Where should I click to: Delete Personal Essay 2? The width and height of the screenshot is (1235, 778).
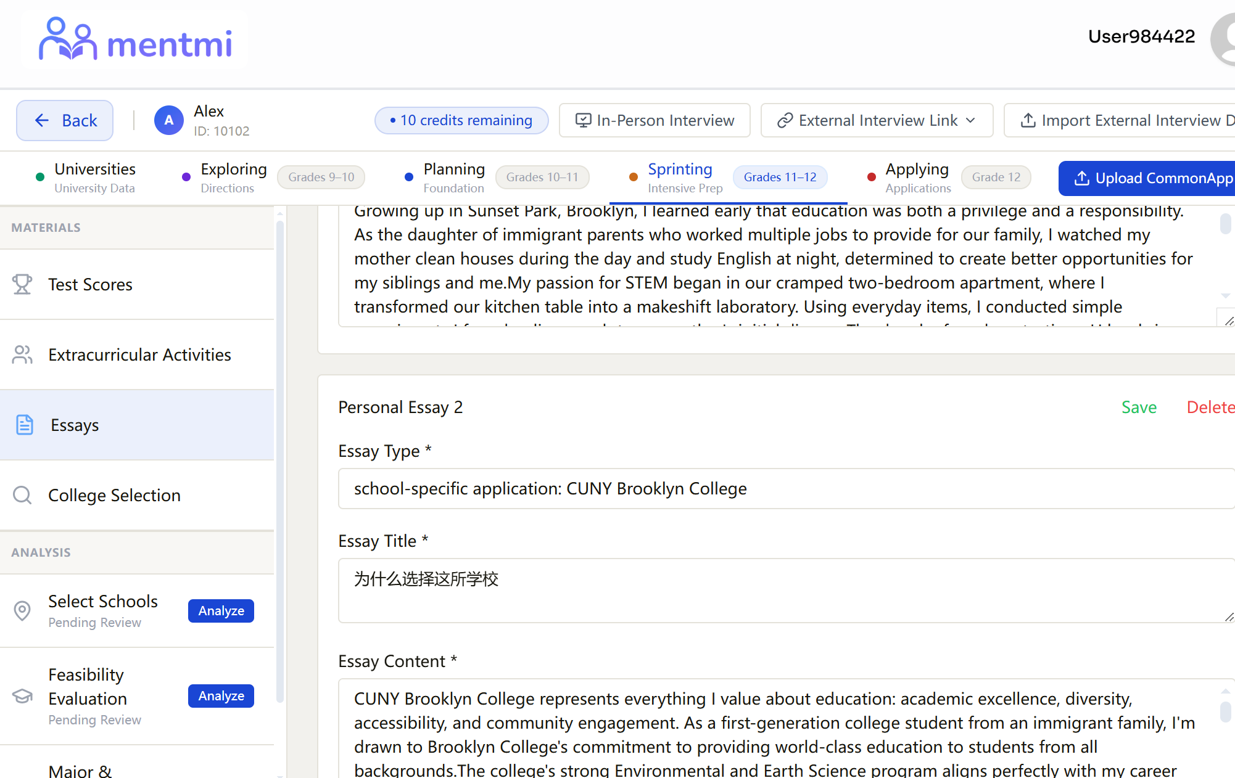[1210, 407]
